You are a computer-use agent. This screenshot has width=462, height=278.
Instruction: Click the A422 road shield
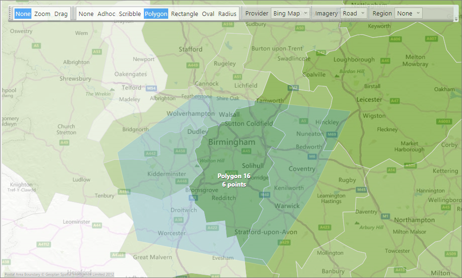(212, 227)
